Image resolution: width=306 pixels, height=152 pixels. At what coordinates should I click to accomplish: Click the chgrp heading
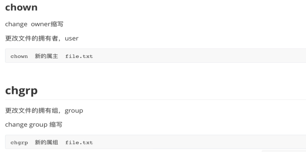[21, 90]
